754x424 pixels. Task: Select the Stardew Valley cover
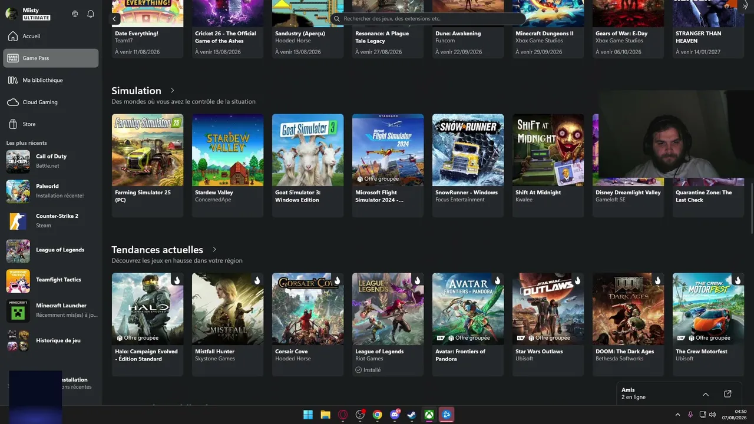(x=227, y=150)
